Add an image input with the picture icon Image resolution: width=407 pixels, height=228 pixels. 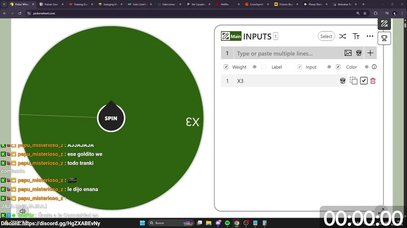pyautogui.click(x=348, y=53)
